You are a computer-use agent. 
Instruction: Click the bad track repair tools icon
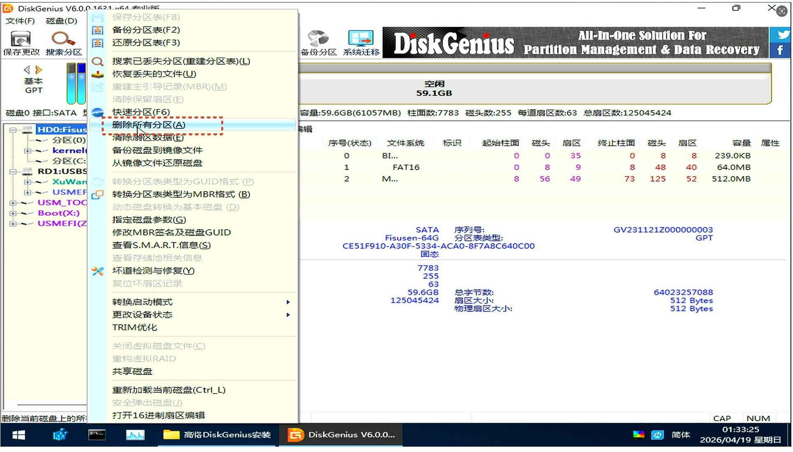click(x=98, y=271)
